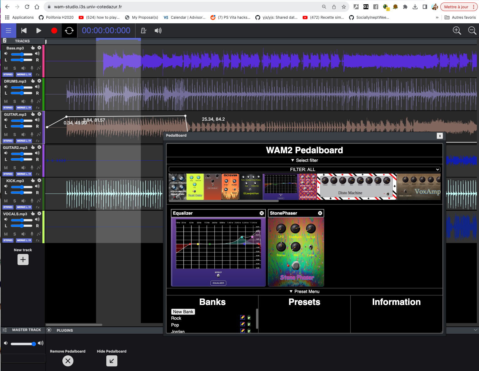Mute the global volume speaker icon
This screenshot has height=371, width=479.
[x=158, y=30]
